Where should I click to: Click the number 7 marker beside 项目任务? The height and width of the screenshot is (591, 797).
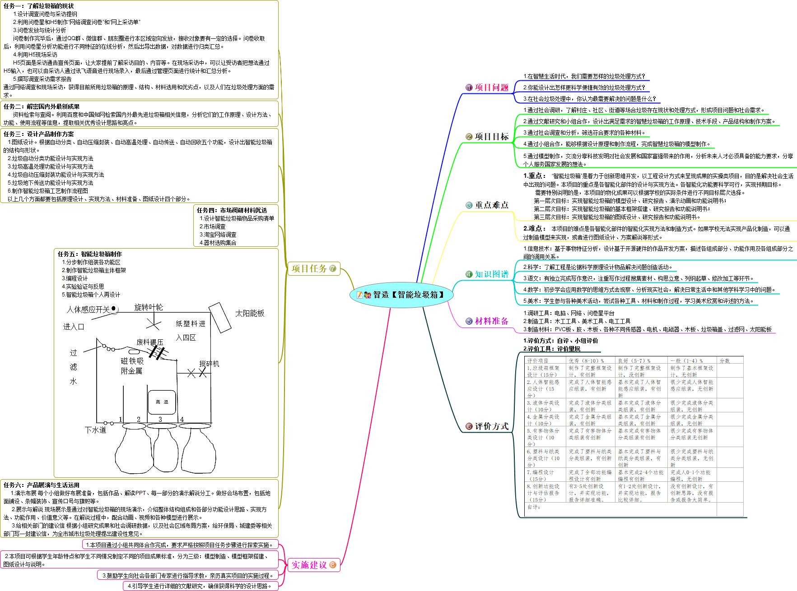(x=333, y=269)
